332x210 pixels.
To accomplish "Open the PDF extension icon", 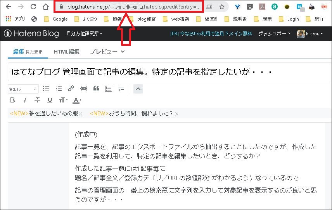I will 262,7.
